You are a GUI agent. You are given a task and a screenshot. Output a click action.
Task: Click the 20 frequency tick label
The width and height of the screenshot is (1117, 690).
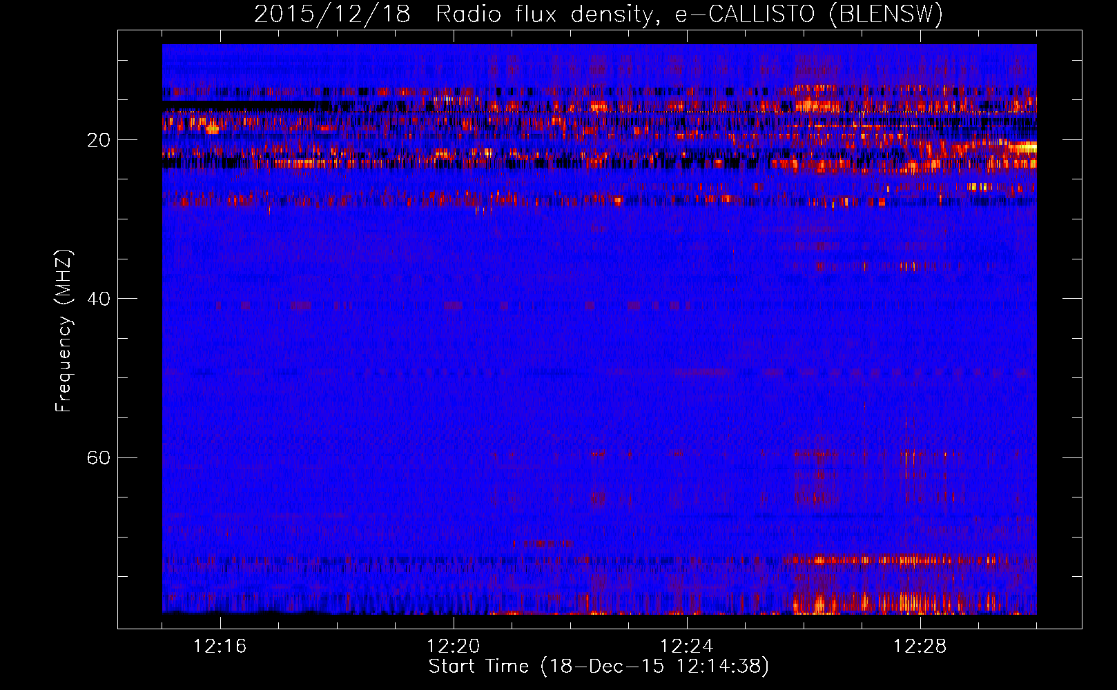[99, 140]
